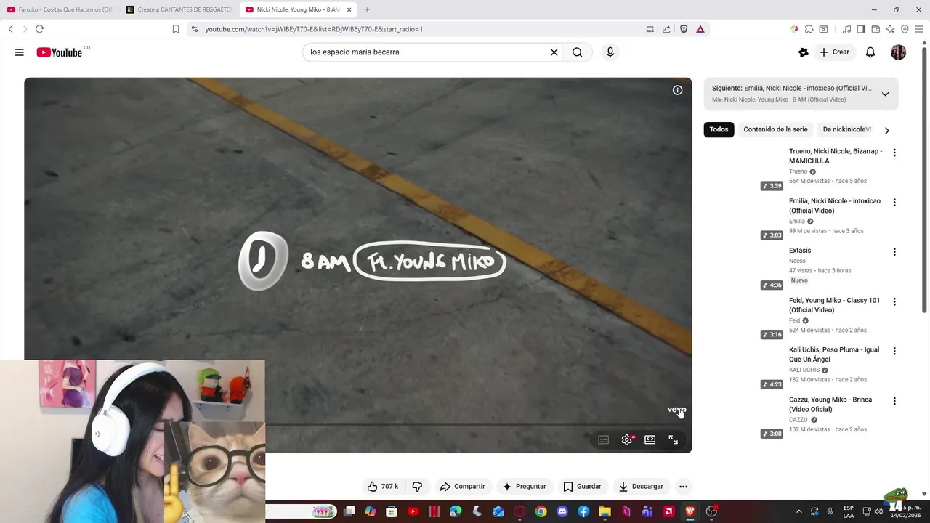930x523 pixels.
Task: Go to YouTube home via logo
Action: [x=60, y=52]
